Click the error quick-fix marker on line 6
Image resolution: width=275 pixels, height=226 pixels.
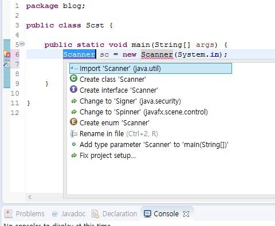7,54
